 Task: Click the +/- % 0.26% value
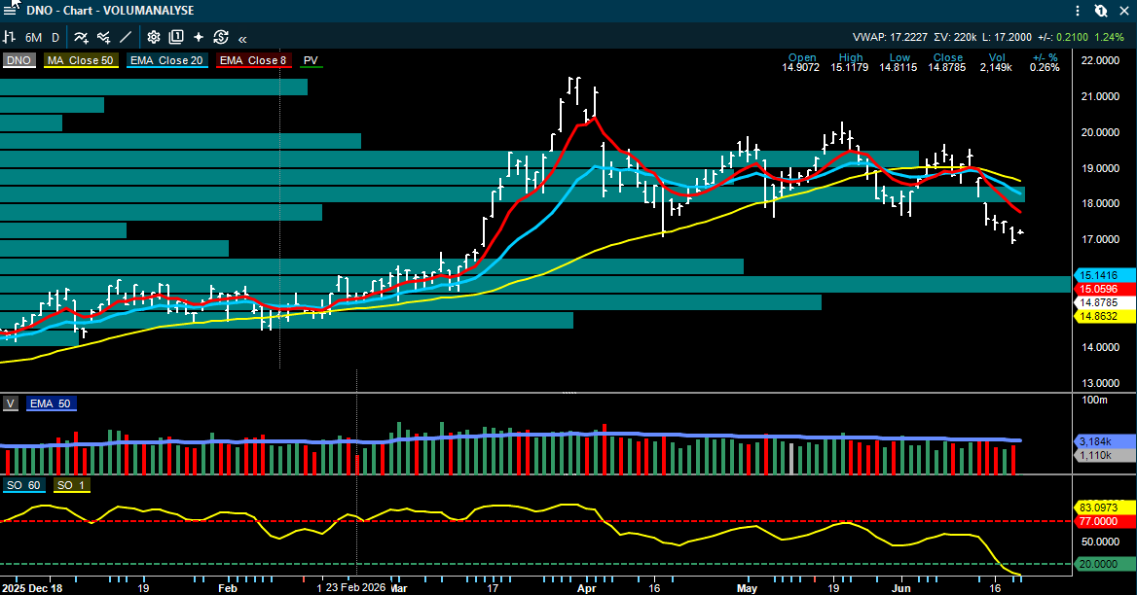coord(1045,67)
